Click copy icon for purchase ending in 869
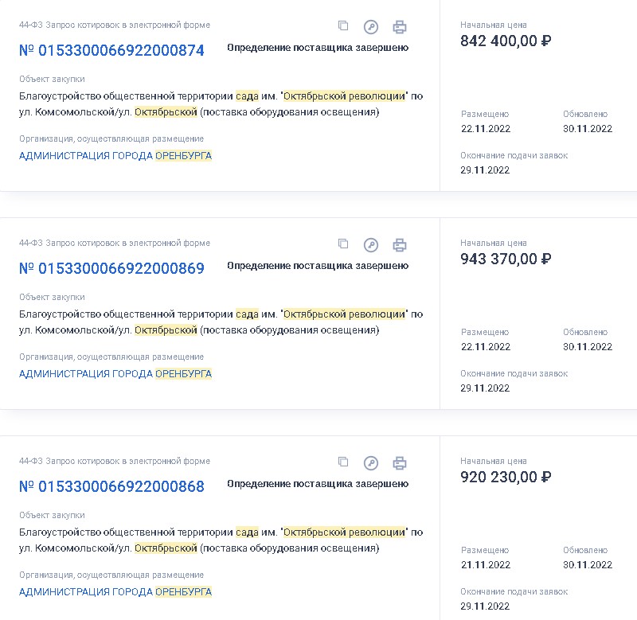This screenshot has height=620, width=637. 343,244
